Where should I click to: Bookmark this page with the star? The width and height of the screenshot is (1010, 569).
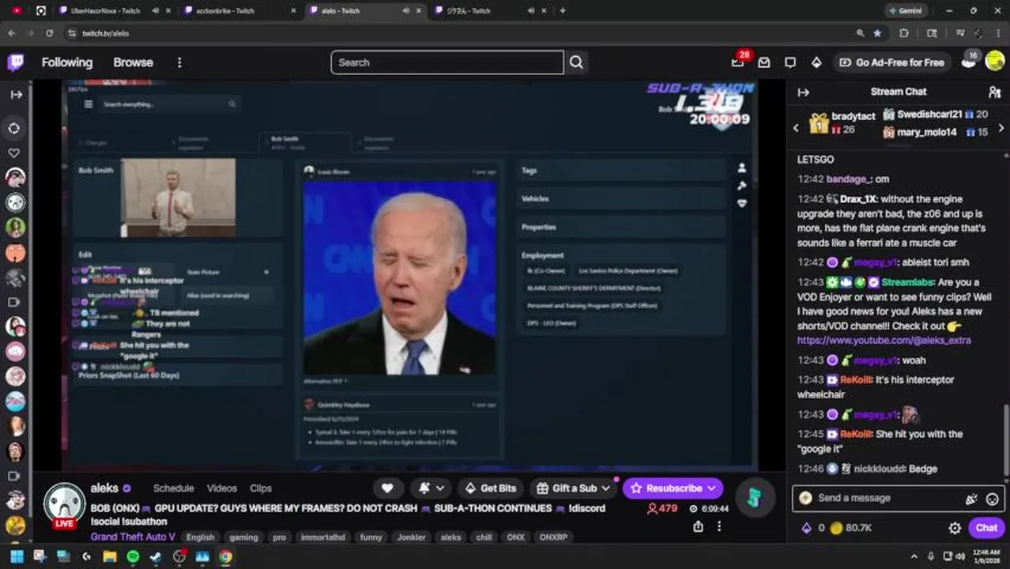click(x=877, y=33)
